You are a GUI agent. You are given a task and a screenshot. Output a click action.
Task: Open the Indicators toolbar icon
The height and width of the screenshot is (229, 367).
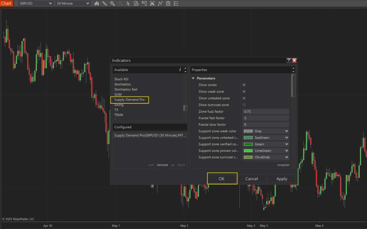pyautogui.click(x=160, y=4)
